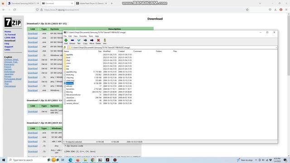
Task: Open the 7z Format sidebar link
Action: click(x=10, y=34)
